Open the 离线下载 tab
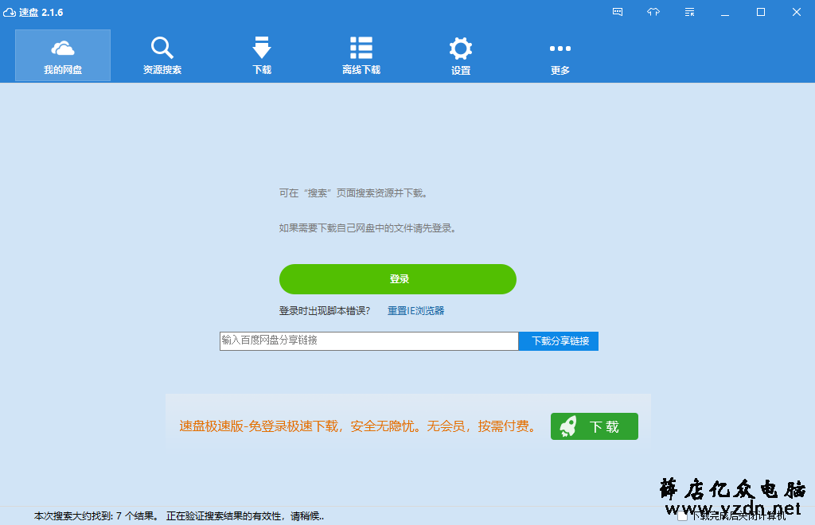The height and width of the screenshot is (525, 815). (361, 55)
